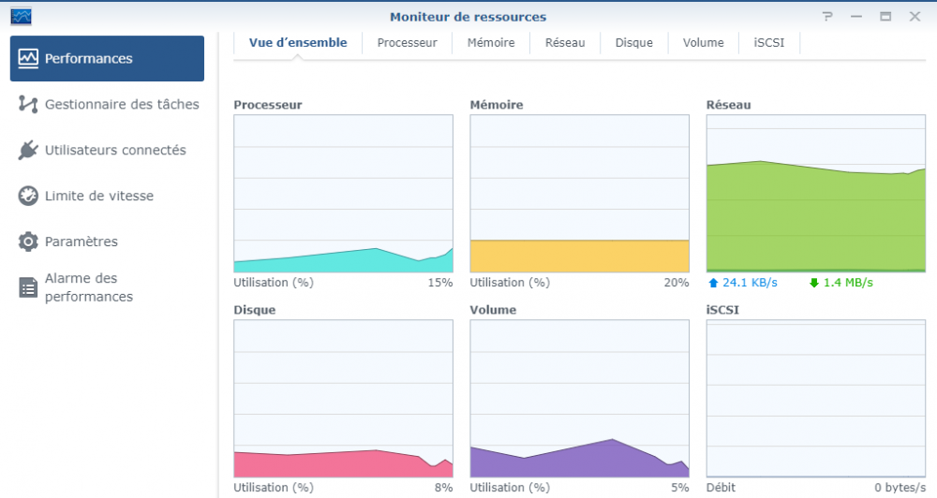
Task: Select the Réseau tab
Action: pos(565,43)
